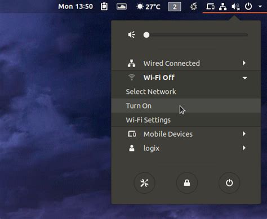Click the Wi-Fi signal icon in menu
The height and width of the screenshot is (219, 267).
pyautogui.click(x=132, y=77)
